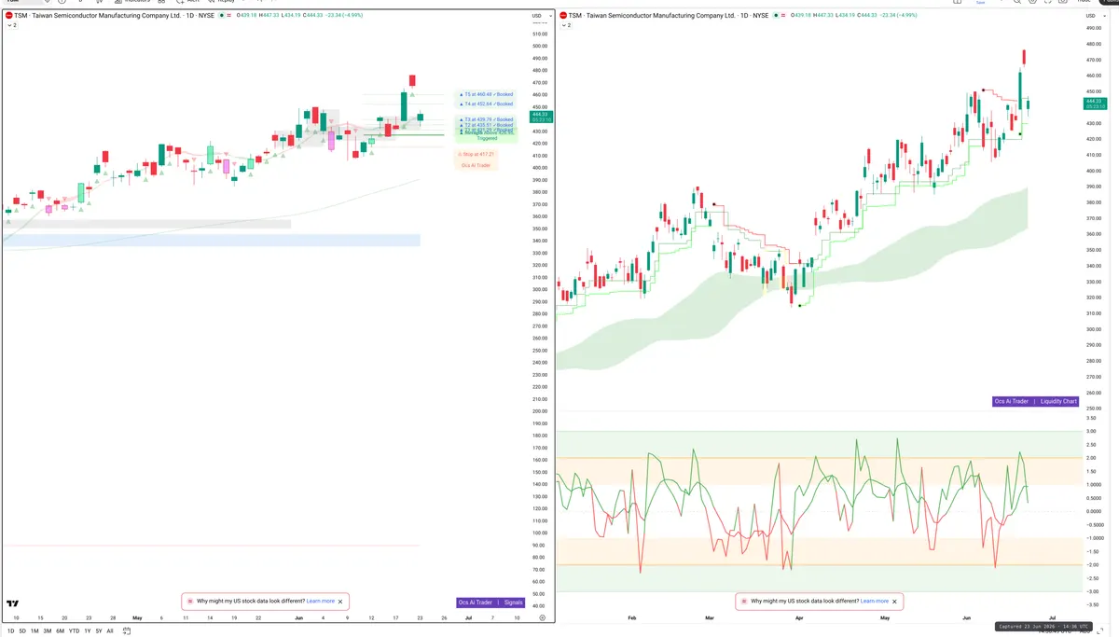Click notice flag icon in left chart banner
Screen dimensions: 1119x637
[x=190, y=602]
